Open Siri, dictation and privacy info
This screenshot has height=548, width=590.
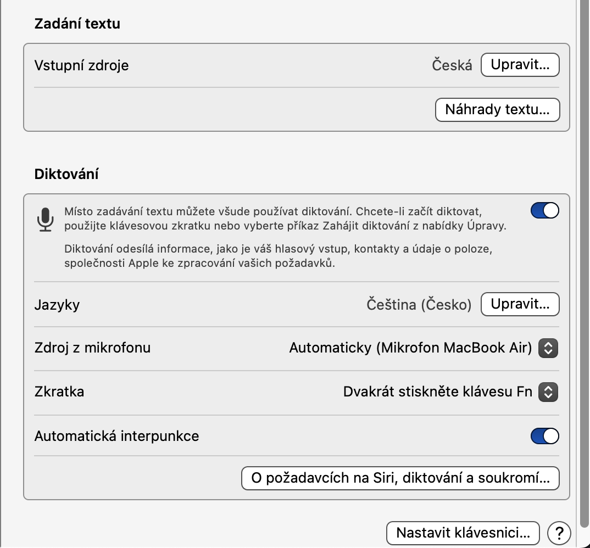pos(400,478)
